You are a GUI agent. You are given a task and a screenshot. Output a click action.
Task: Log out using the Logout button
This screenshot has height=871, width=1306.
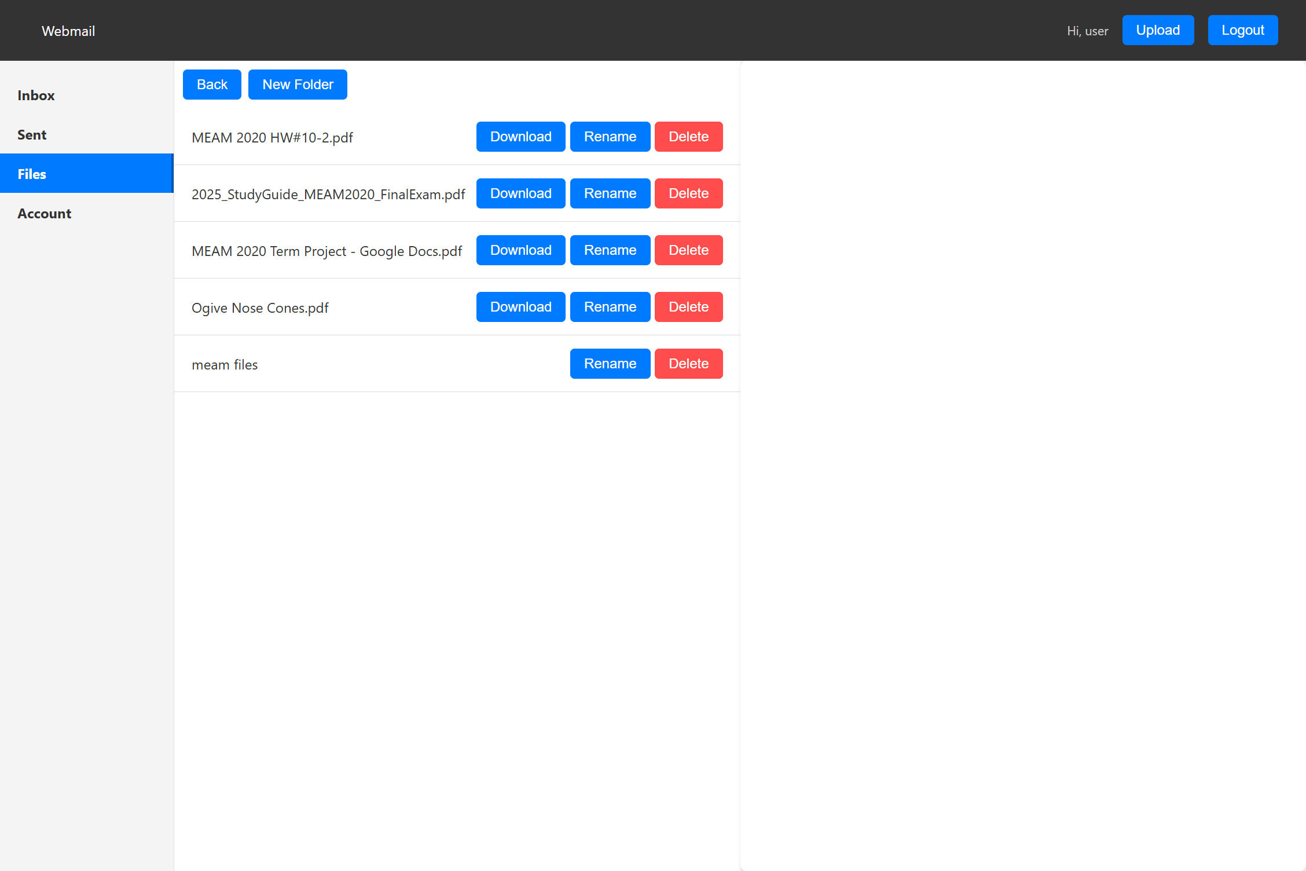[x=1242, y=30]
